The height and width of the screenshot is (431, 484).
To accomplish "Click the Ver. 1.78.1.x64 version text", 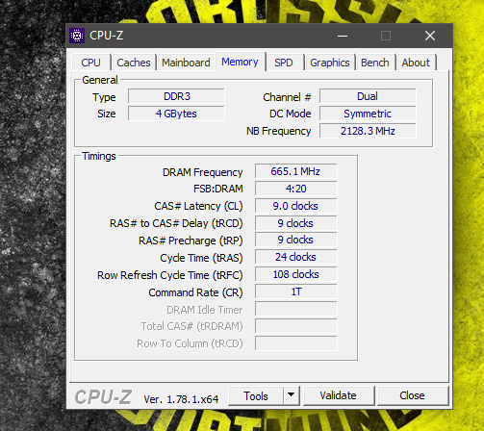I will [x=181, y=399].
